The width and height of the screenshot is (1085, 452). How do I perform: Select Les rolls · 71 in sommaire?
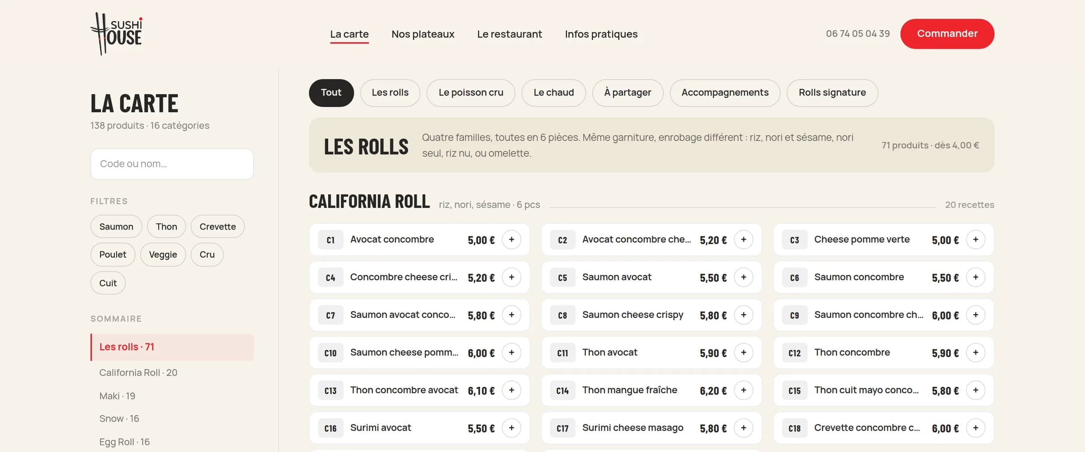(x=172, y=347)
